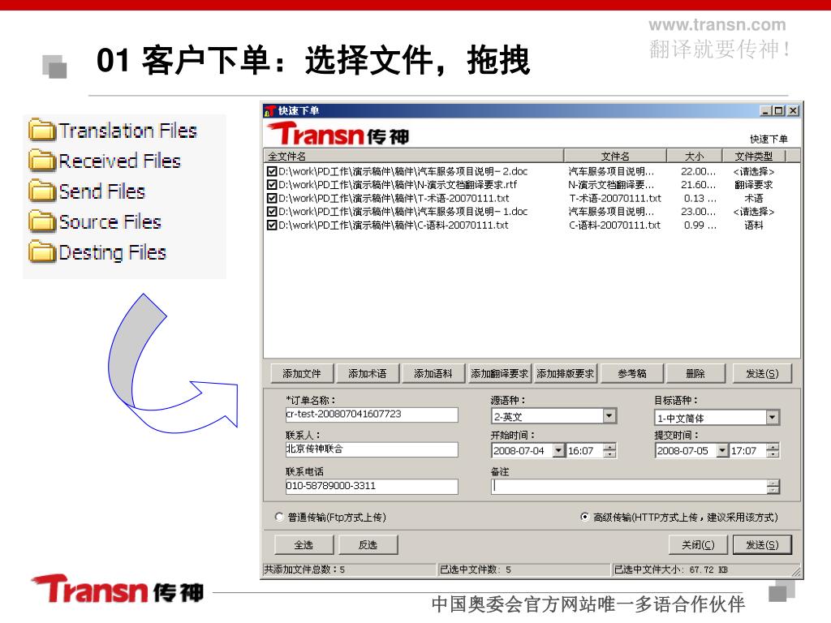This screenshot has width=831, height=623.
Task: Focus the 联系人 input field
Action: point(372,449)
